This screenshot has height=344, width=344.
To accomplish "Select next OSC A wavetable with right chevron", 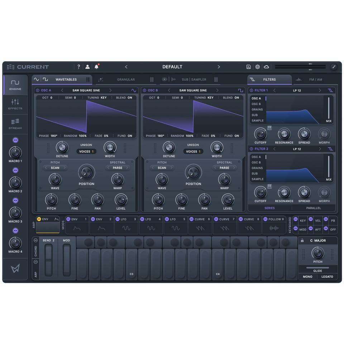I will (110, 90).
